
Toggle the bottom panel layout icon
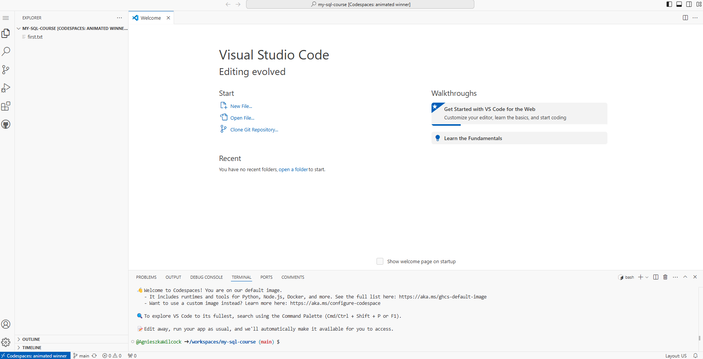click(x=679, y=4)
